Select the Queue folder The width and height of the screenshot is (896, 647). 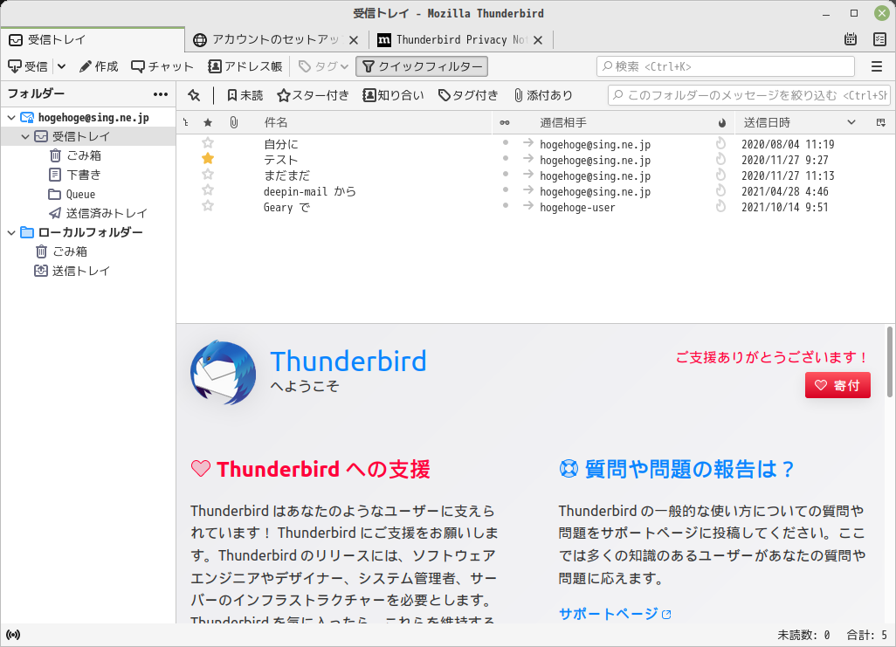72,195
